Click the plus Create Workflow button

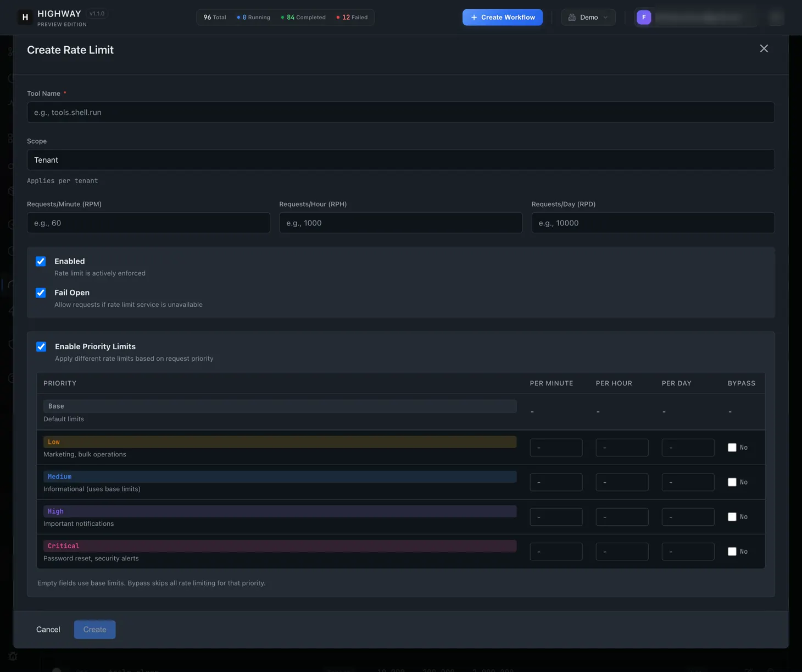pos(502,18)
